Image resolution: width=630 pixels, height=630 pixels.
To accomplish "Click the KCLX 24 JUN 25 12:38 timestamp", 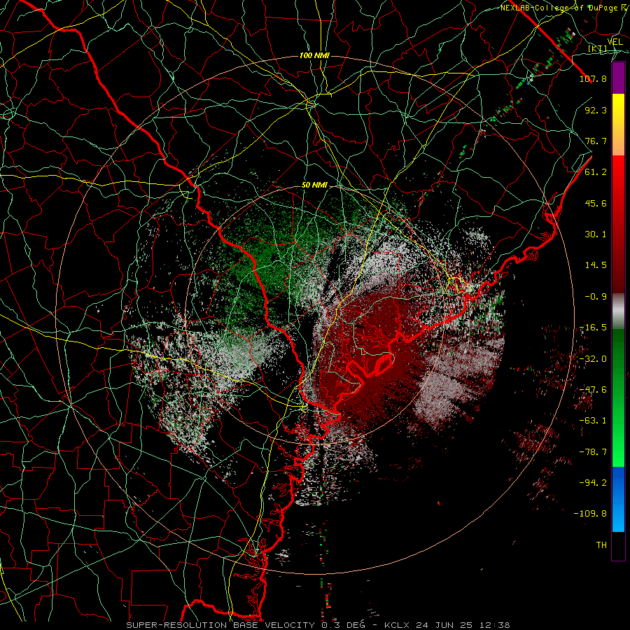I will tap(447, 625).
